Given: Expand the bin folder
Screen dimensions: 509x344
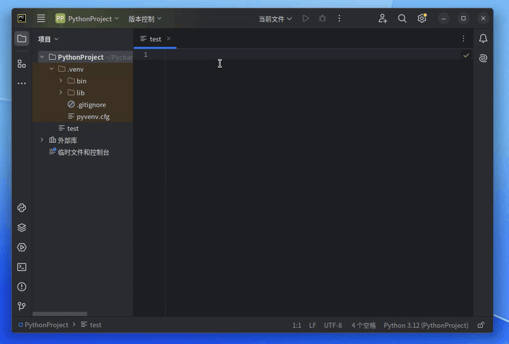Looking at the screenshot, I should click(x=61, y=81).
